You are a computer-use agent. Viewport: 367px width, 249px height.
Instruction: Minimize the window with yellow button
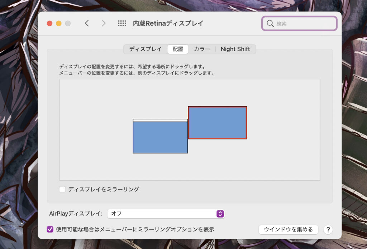[x=59, y=23]
